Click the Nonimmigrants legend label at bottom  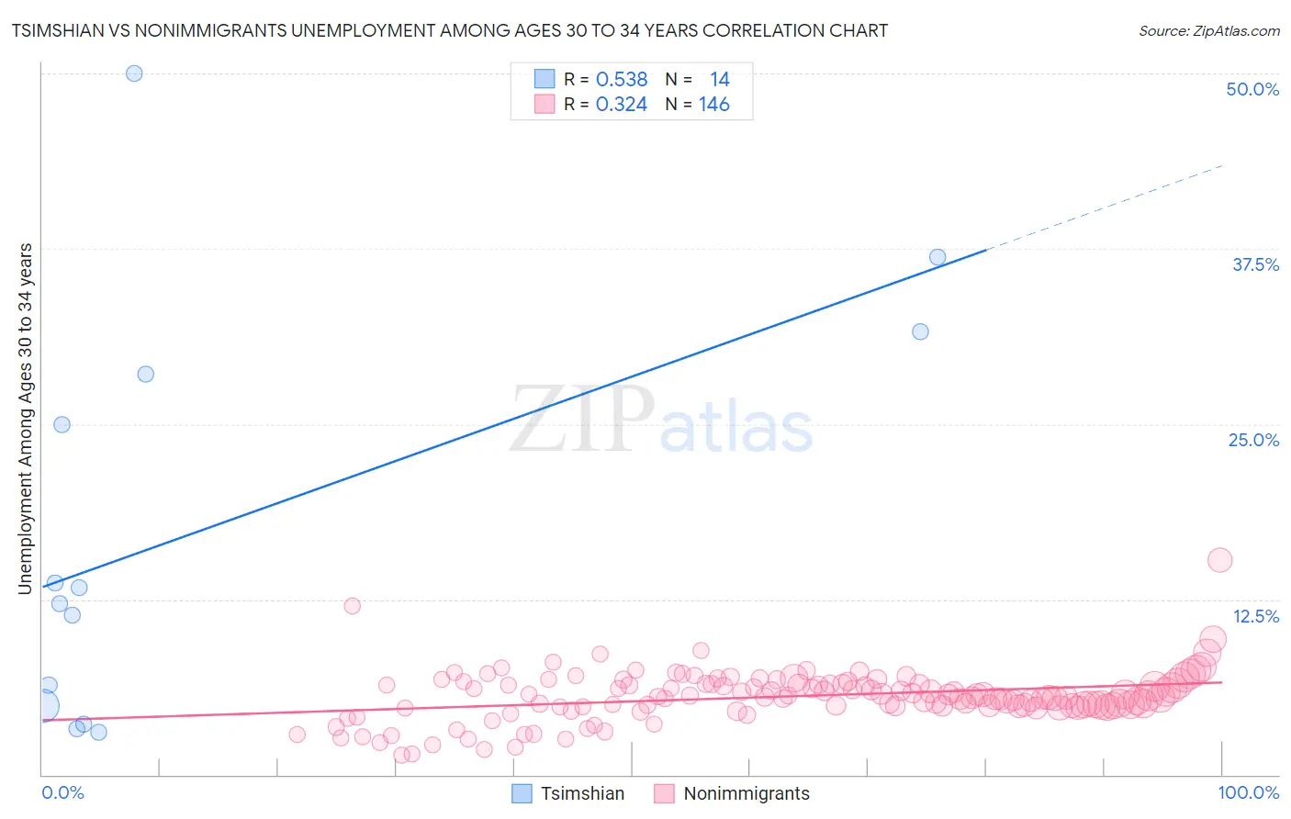pos(747,793)
